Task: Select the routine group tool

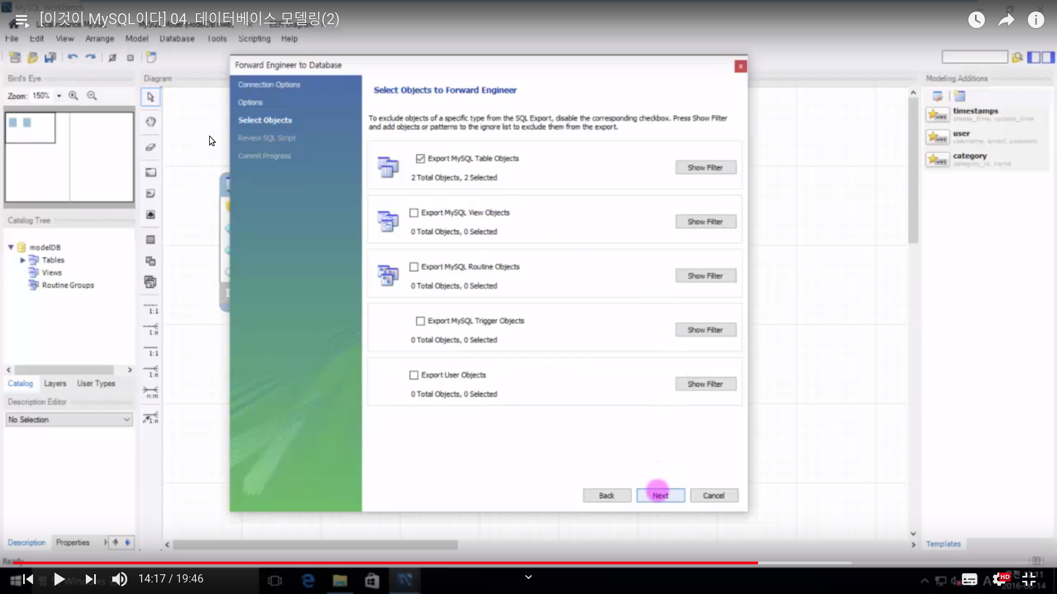Action: [x=150, y=282]
